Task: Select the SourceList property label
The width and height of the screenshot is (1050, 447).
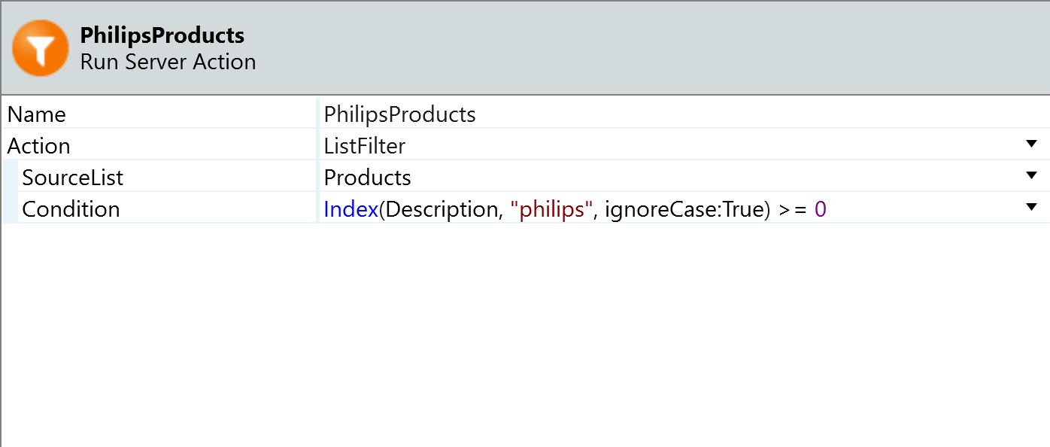Action: coord(72,178)
